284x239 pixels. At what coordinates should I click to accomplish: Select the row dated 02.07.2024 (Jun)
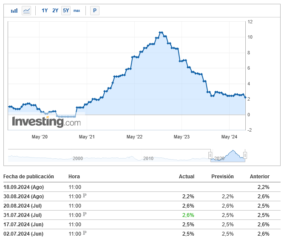click(142, 234)
